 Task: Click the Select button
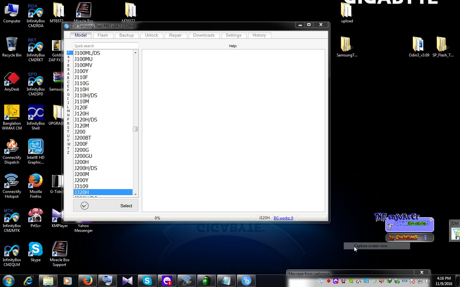[106, 206]
